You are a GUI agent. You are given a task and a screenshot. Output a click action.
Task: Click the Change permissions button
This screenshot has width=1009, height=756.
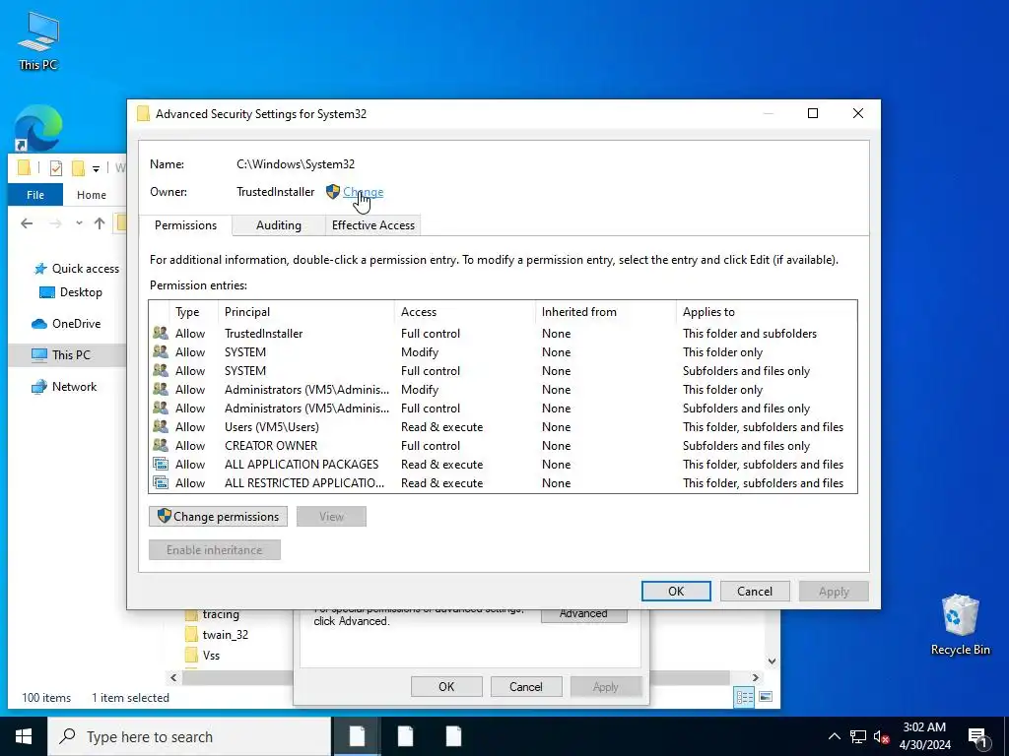click(218, 516)
